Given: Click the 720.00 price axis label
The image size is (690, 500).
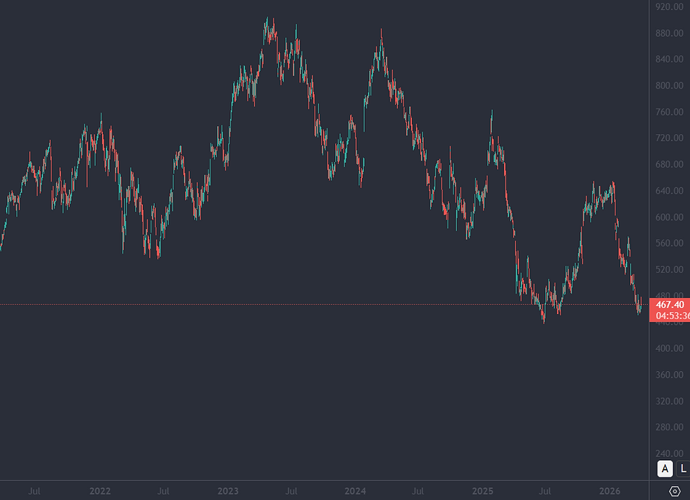Looking at the screenshot, I should [x=670, y=138].
